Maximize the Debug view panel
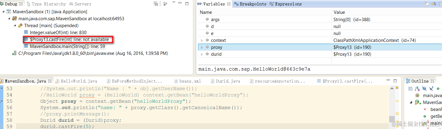The width and height of the screenshot is (442, 129). coord(187,4)
